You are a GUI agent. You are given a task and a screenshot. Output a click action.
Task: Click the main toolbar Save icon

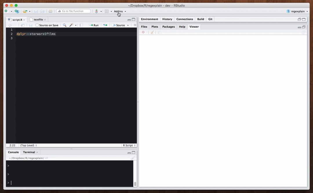pyautogui.click(x=36, y=11)
